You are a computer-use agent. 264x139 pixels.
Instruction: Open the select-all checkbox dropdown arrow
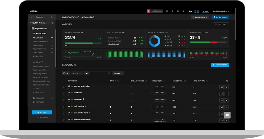point(68,73)
